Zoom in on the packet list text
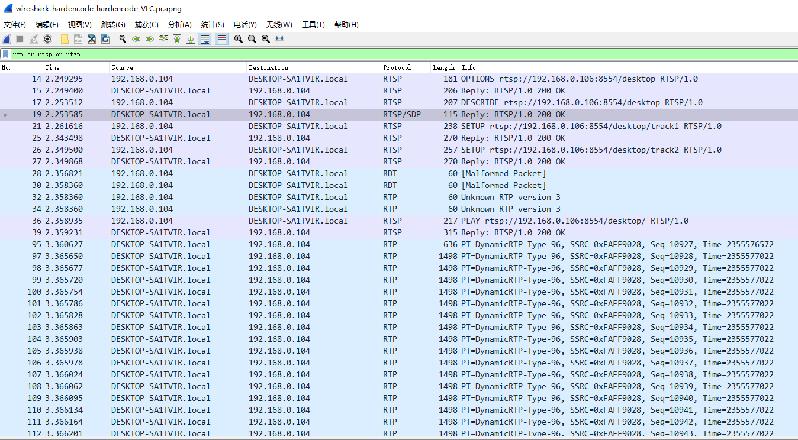Viewport: 798px width, 440px height. (239, 39)
